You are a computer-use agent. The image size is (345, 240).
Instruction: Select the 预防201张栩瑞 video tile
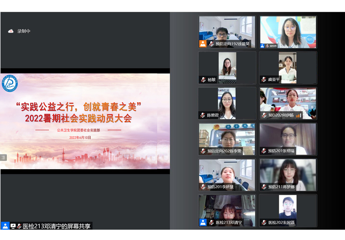coord(288,139)
